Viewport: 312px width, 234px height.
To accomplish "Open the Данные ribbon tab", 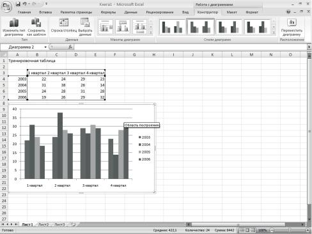I will pyautogui.click(x=130, y=12).
